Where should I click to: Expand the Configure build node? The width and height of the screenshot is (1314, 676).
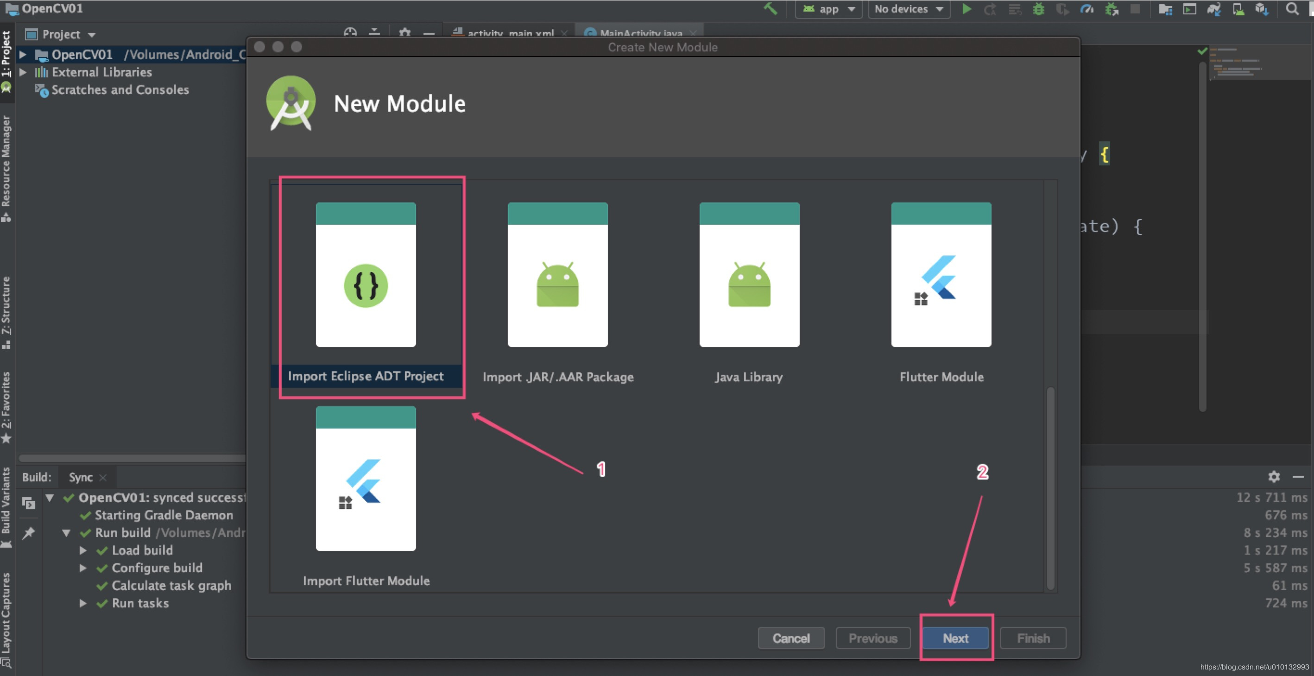click(83, 568)
